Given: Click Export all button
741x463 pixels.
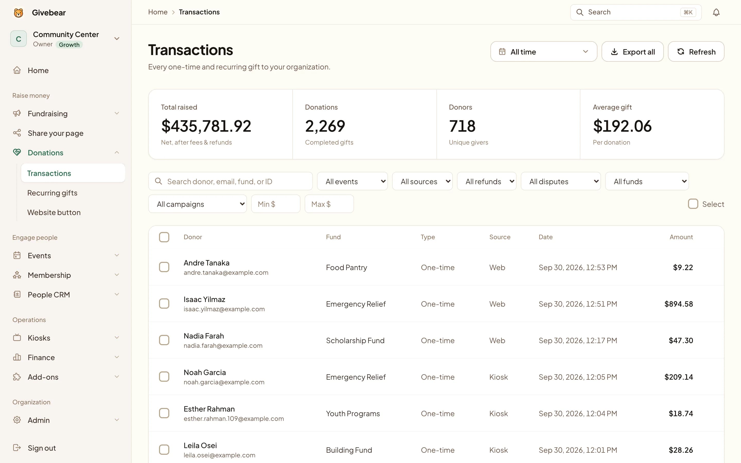Looking at the screenshot, I should pos(632,51).
